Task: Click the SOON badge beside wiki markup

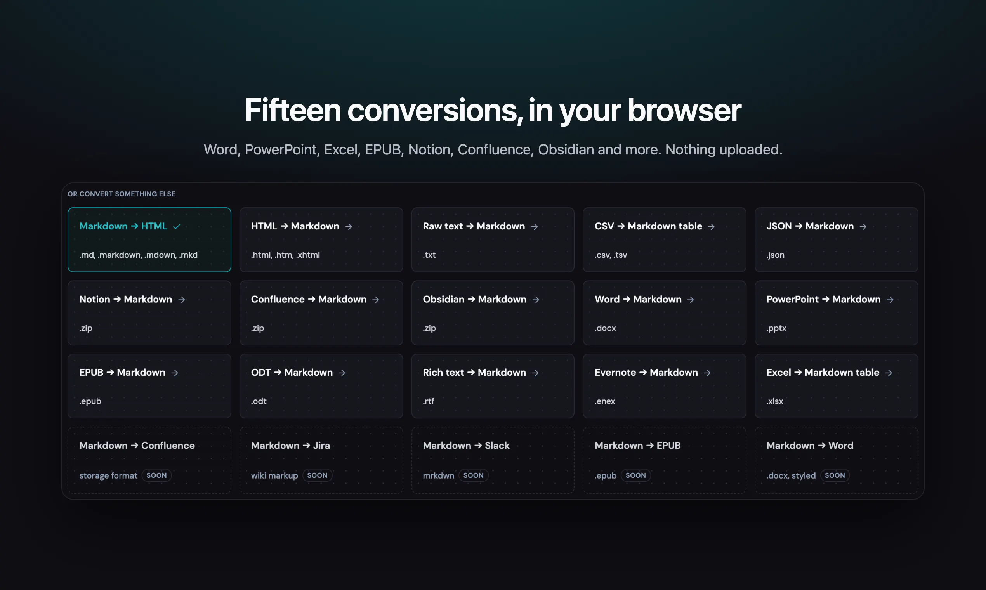Action: (317, 475)
